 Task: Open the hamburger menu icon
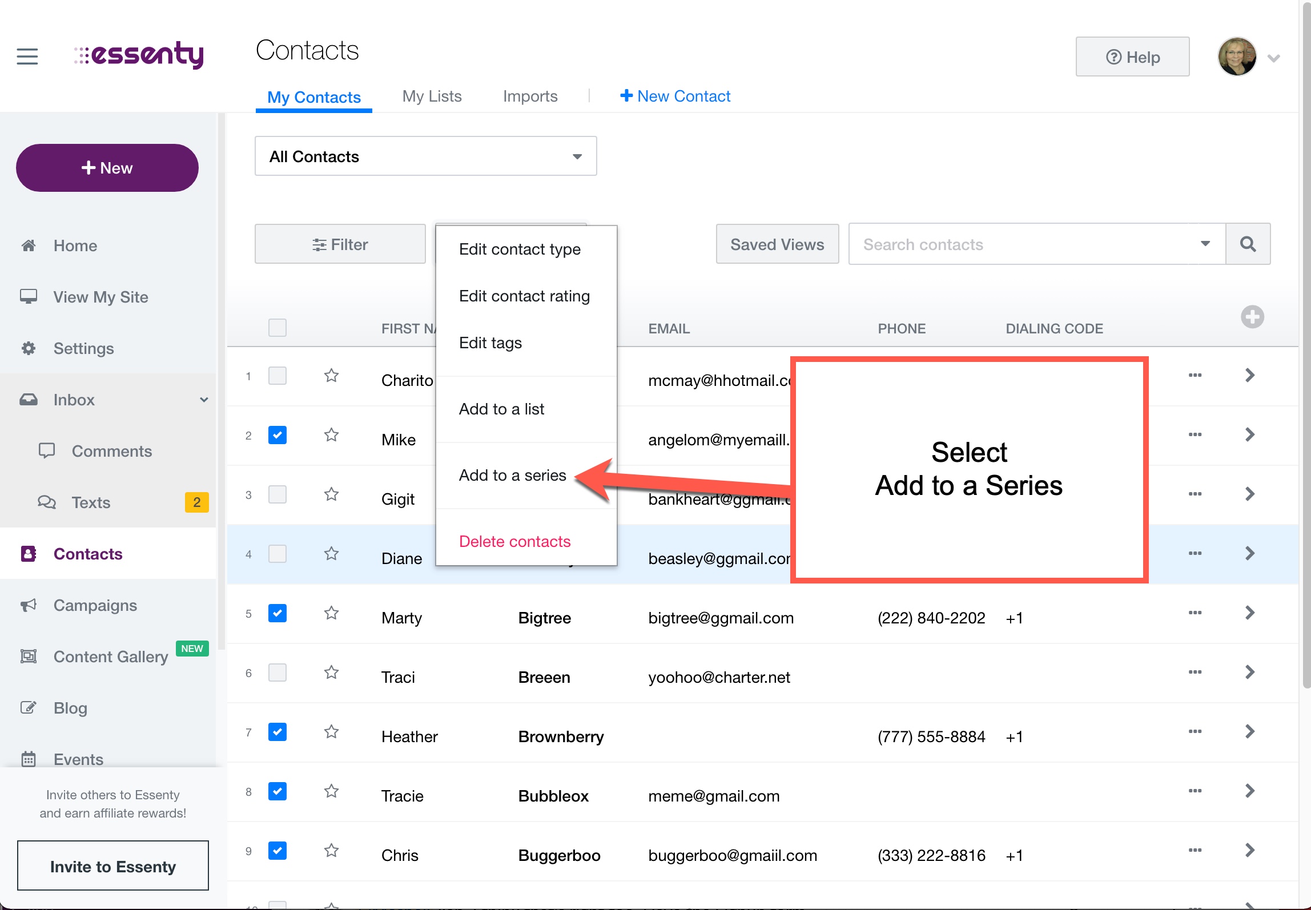tap(27, 57)
